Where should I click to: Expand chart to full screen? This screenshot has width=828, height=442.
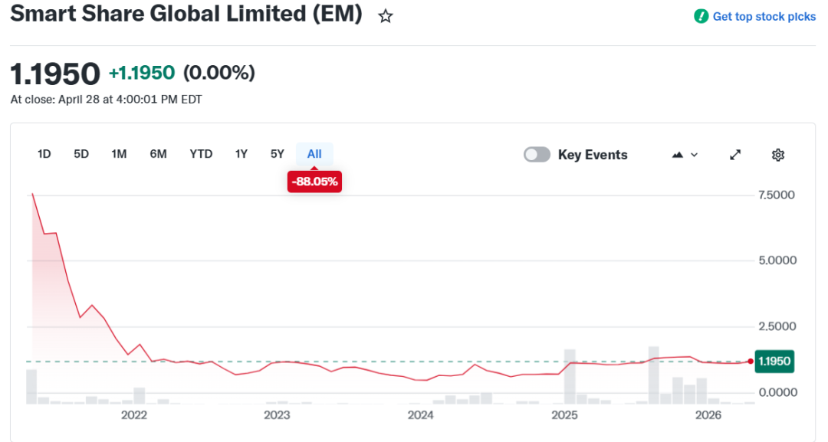click(x=735, y=155)
